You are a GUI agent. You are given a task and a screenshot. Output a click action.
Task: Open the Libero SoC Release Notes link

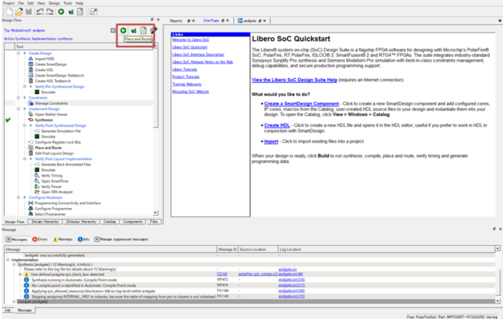[x=202, y=62]
